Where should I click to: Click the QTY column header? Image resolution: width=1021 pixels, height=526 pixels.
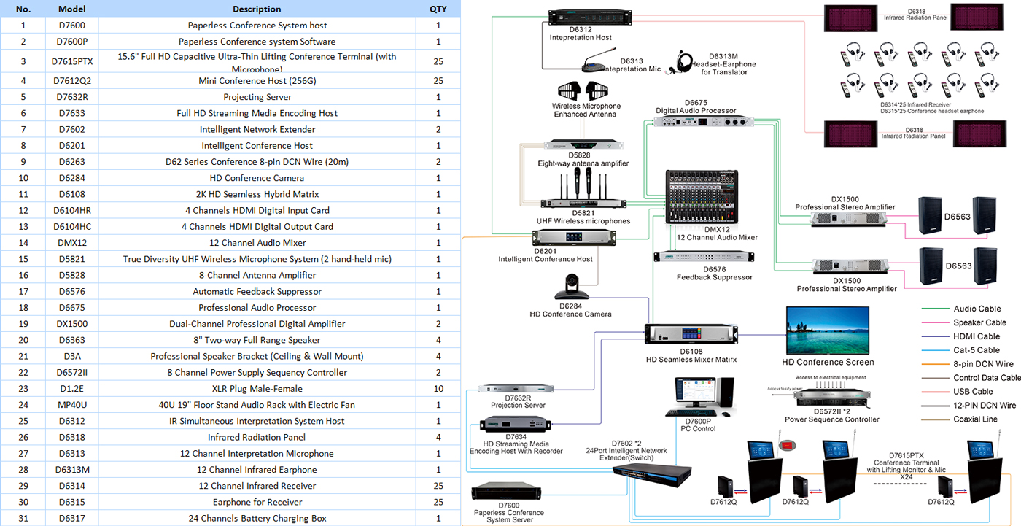click(438, 9)
